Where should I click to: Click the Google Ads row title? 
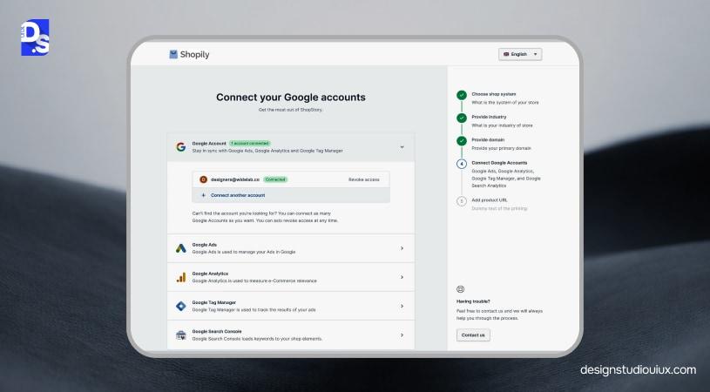click(204, 245)
